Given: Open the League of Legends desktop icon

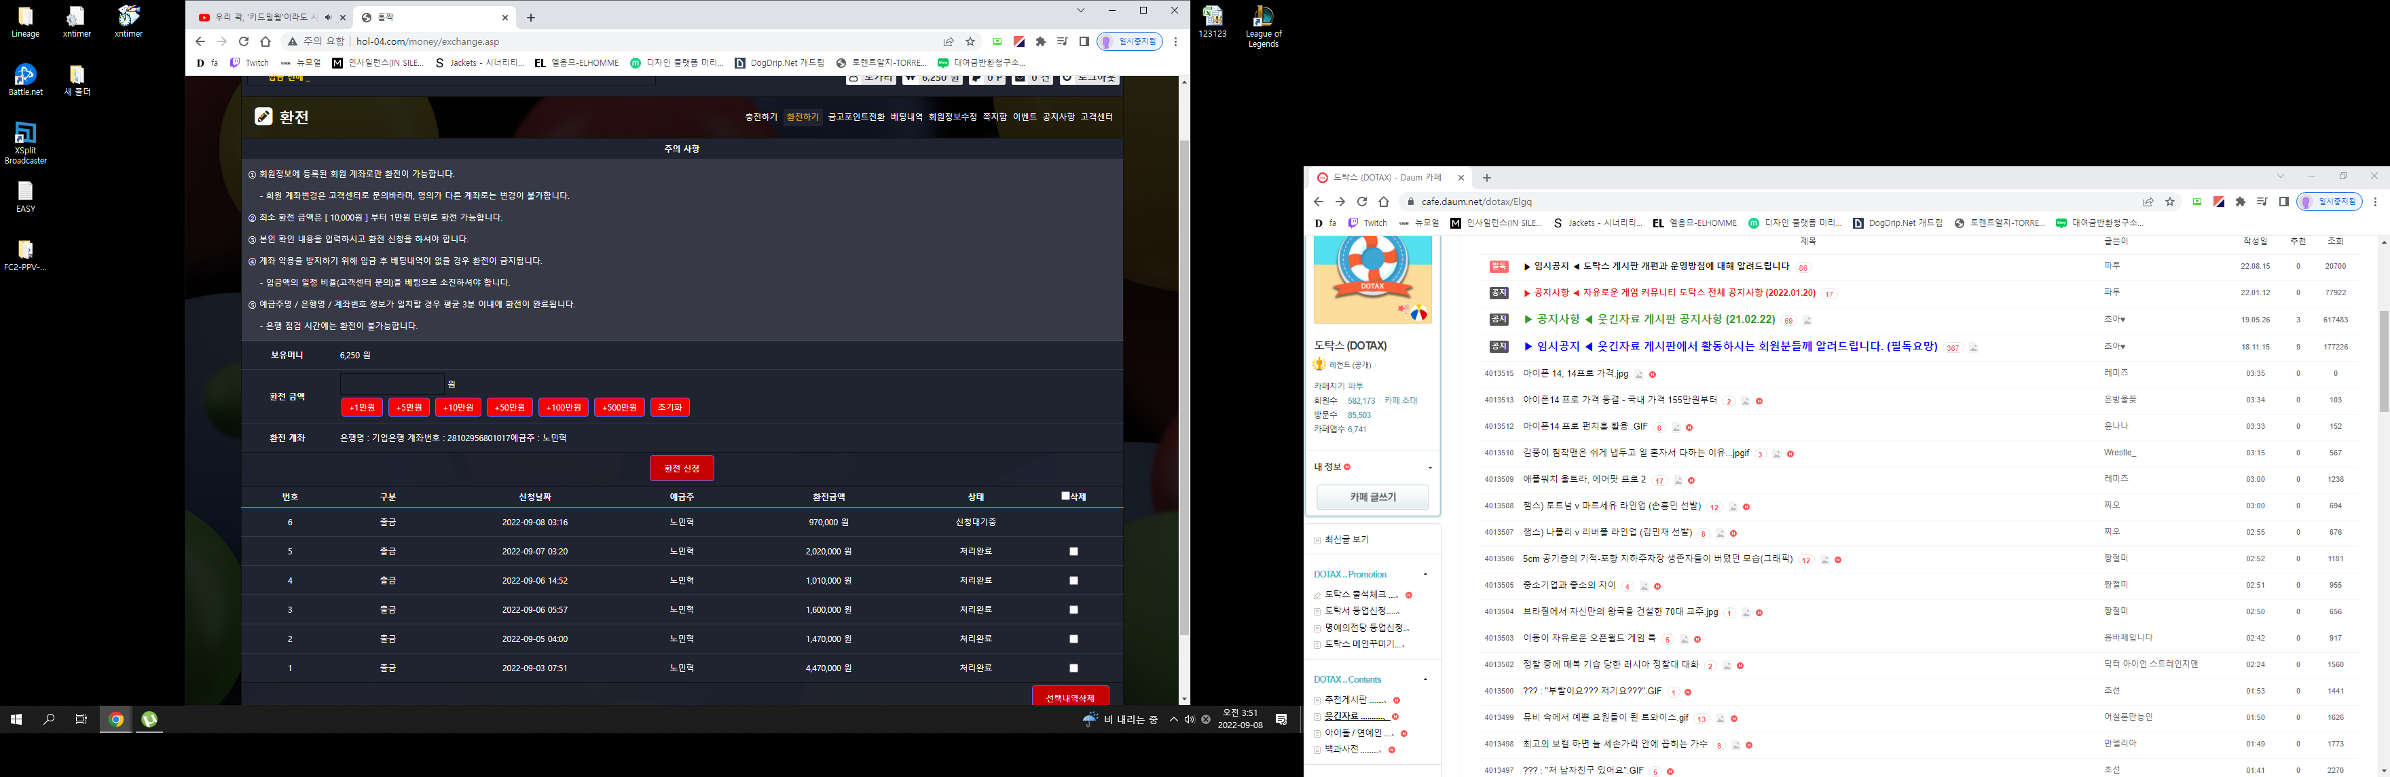Looking at the screenshot, I should coord(1263,27).
